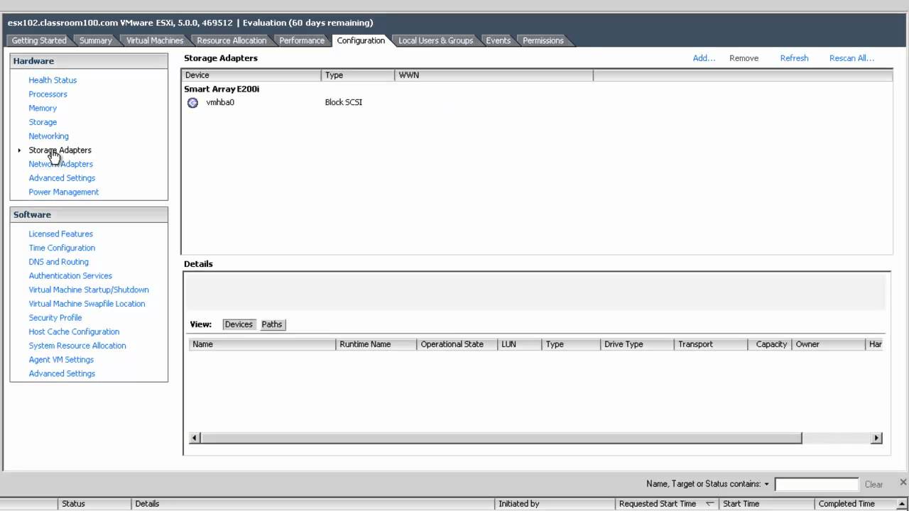The width and height of the screenshot is (909, 511).
Task: Open the Resource Allocation tab
Action: [232, 40]
